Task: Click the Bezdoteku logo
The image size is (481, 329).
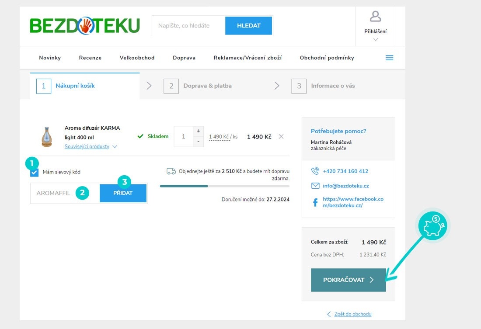Action: [x=85, y=25]
